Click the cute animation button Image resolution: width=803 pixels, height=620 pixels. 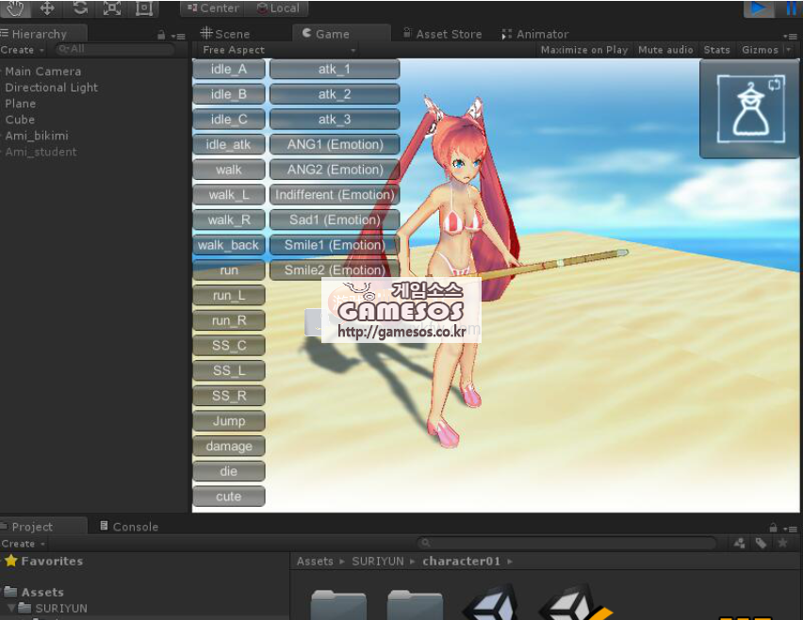coord(229,497)
